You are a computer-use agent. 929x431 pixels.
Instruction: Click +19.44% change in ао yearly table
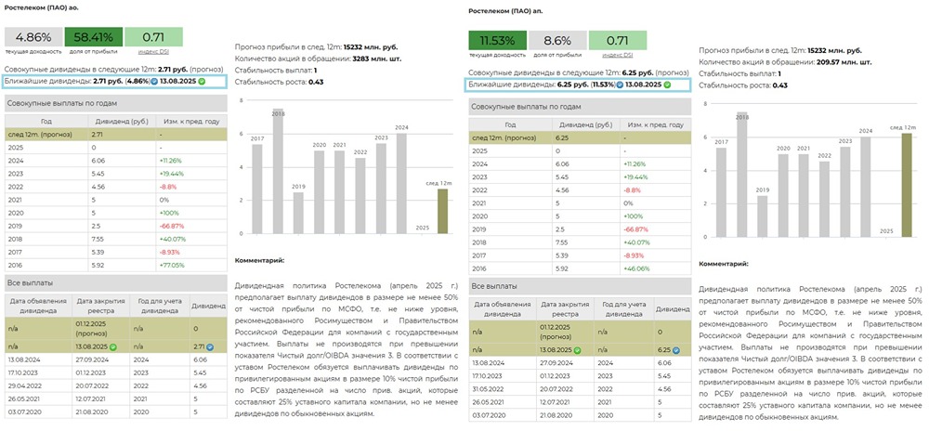(x=173, y=174)
